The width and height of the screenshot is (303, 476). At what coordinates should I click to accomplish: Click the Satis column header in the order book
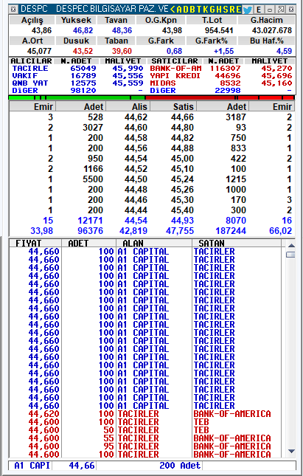click(x=173, y=106)
